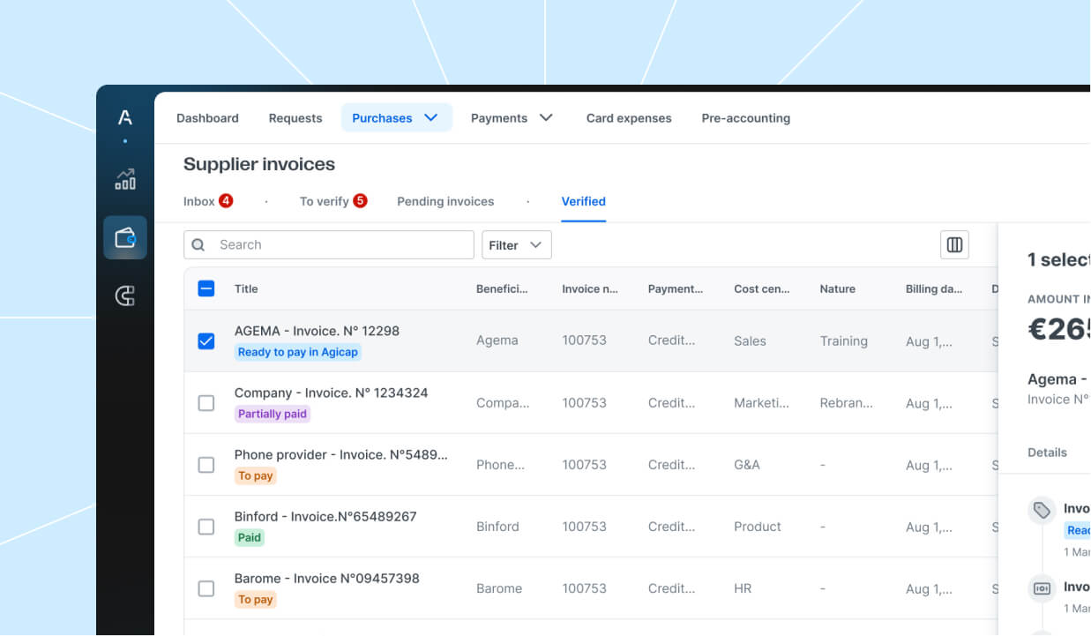Click the Product cost center cell
Screen dimensions: 1091x636
click(758, 527)
